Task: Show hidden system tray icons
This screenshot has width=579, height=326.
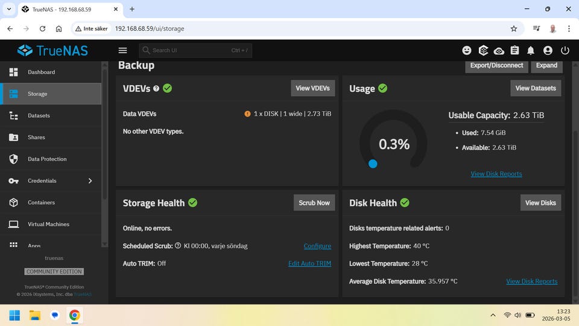Action: pos(493,315)
